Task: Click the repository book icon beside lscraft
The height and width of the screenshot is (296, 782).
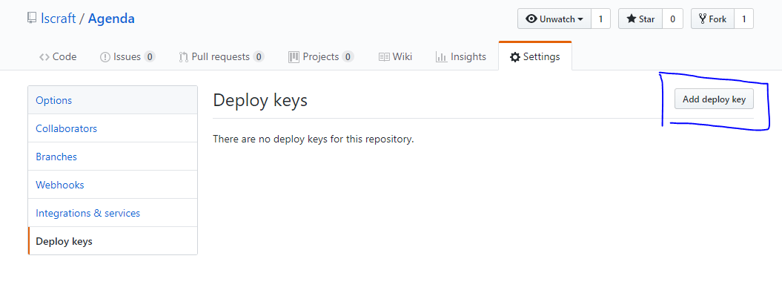Action: tap(32, 19)
